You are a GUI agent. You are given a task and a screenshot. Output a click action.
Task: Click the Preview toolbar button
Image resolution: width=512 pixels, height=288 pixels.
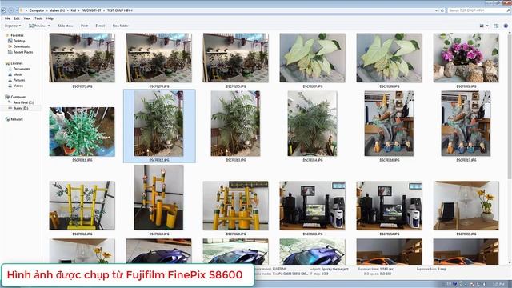tap(38, 26)
